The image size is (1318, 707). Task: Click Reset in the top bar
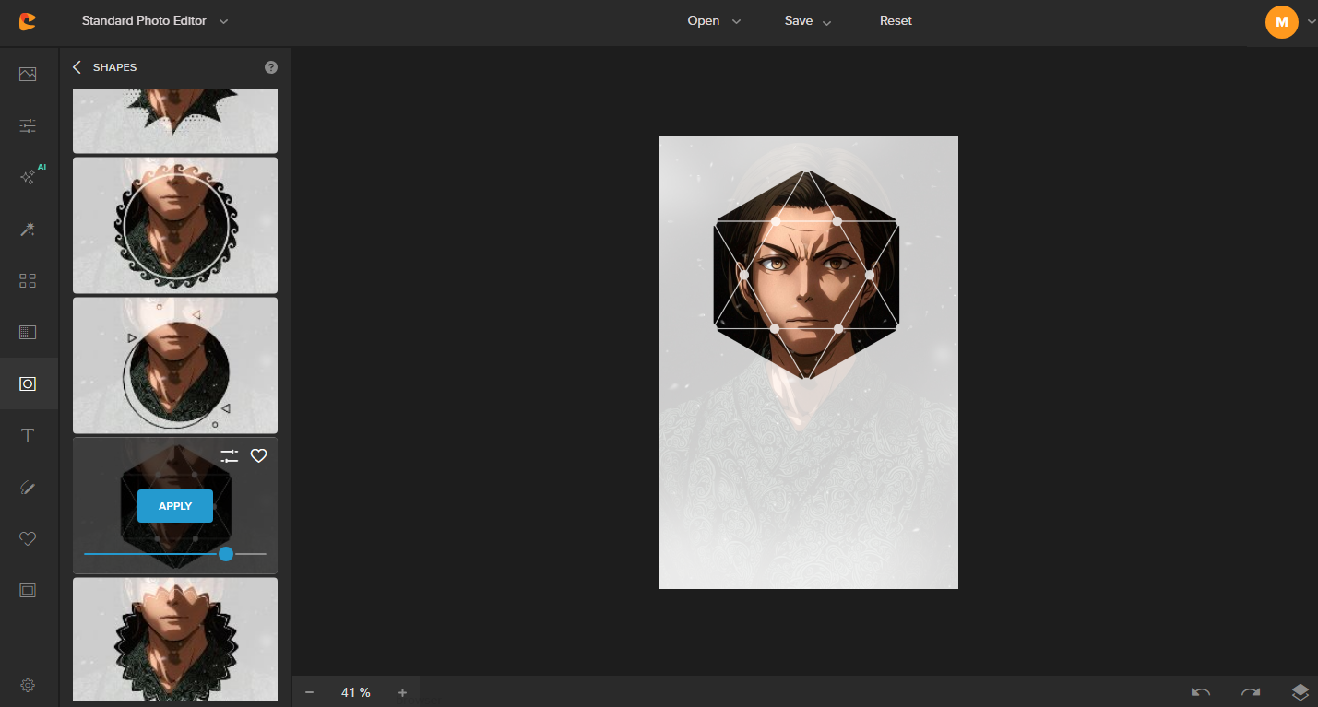(x=896, y=21)
